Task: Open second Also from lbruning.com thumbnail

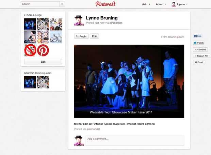Action: click(x=43, y=82)
